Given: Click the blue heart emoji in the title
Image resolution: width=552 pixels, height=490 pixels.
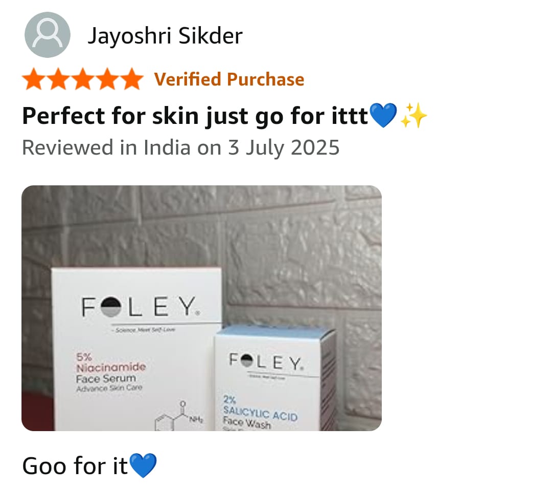Looking at the screenshot, I should click(x=383, y=115).
